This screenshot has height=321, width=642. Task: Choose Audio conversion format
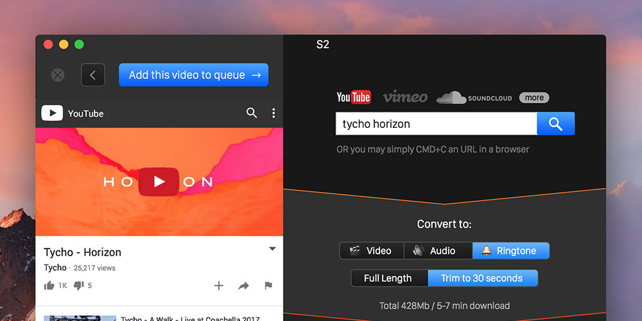438,250
